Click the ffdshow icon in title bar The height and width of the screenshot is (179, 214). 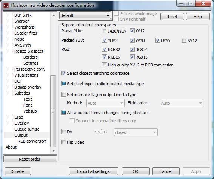[x=6, y=5]
